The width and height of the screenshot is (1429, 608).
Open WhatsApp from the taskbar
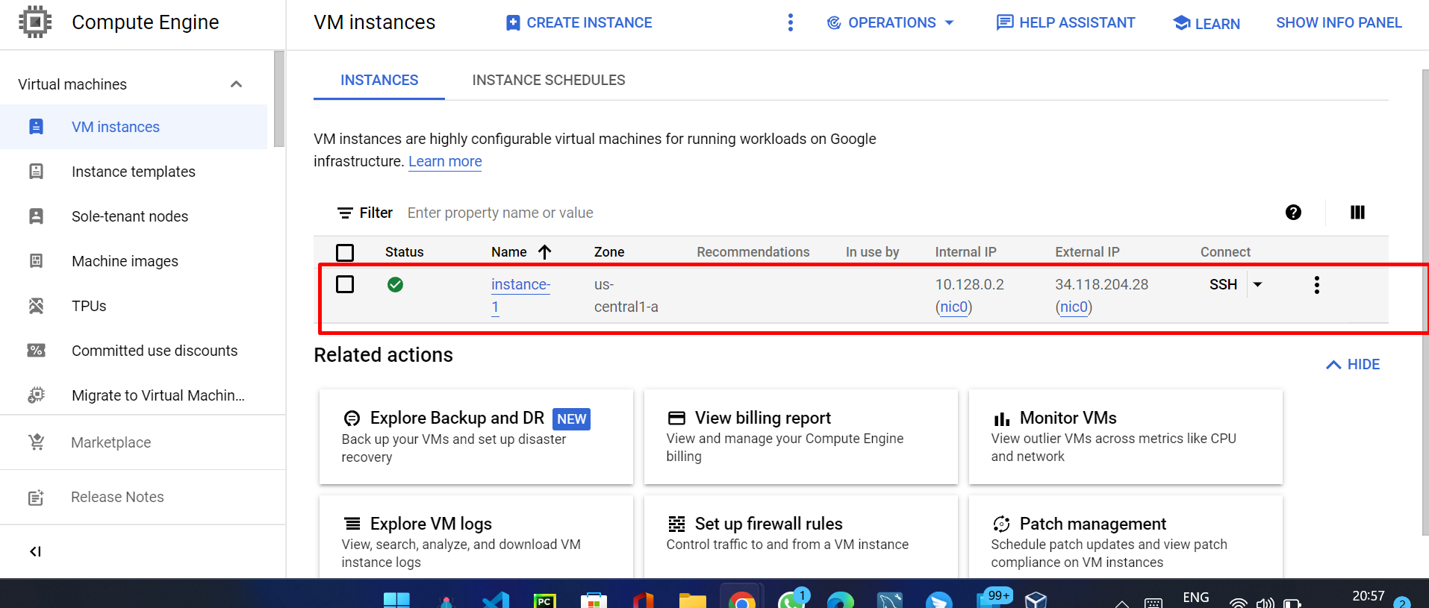(791, 599)
